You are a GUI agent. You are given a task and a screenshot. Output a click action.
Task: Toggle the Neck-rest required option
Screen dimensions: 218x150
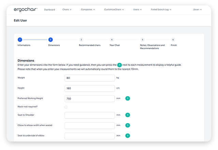[66, 107]
